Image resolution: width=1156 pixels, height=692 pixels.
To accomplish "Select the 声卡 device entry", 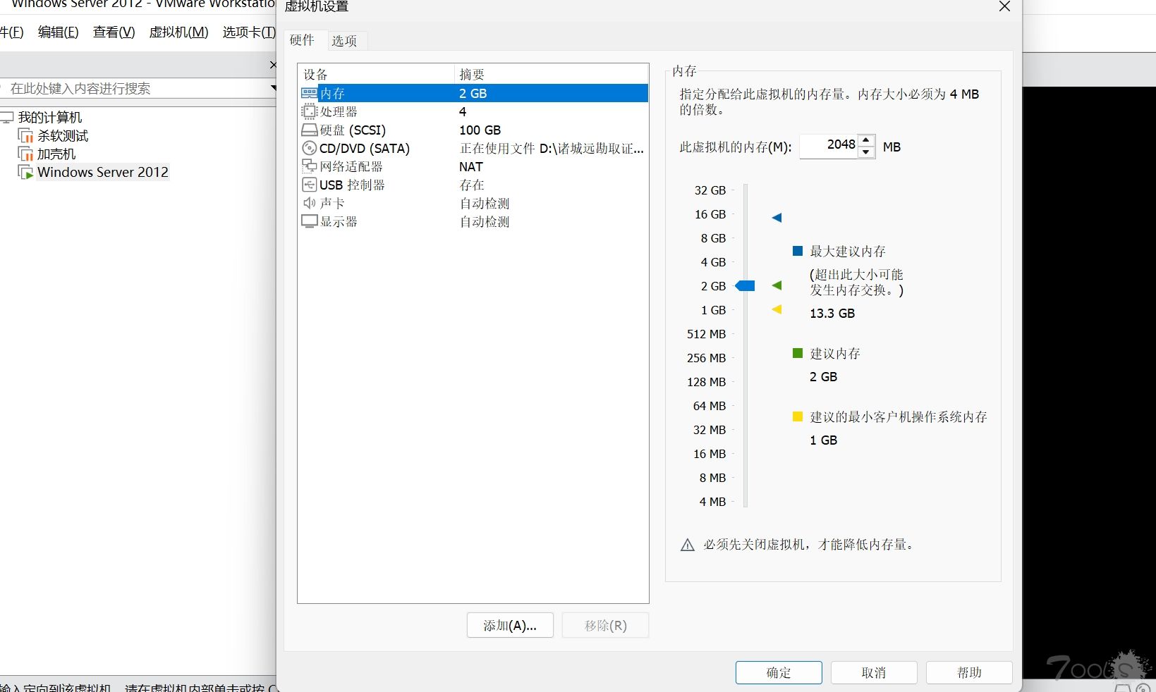I will (x=331, y=203).
